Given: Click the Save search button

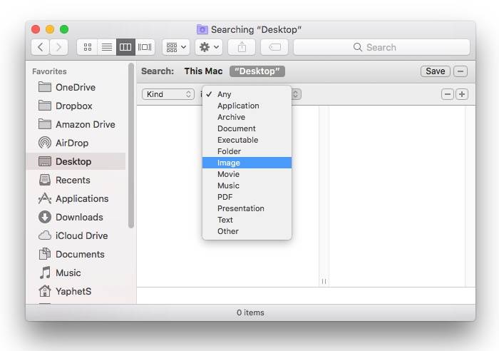Looking at the screenshot, I should point(436,71).
